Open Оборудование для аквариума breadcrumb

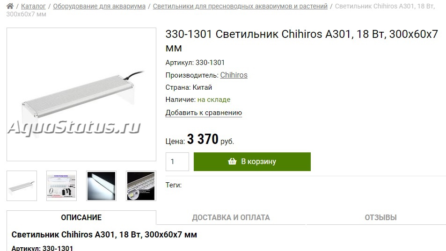pos(99,6)
